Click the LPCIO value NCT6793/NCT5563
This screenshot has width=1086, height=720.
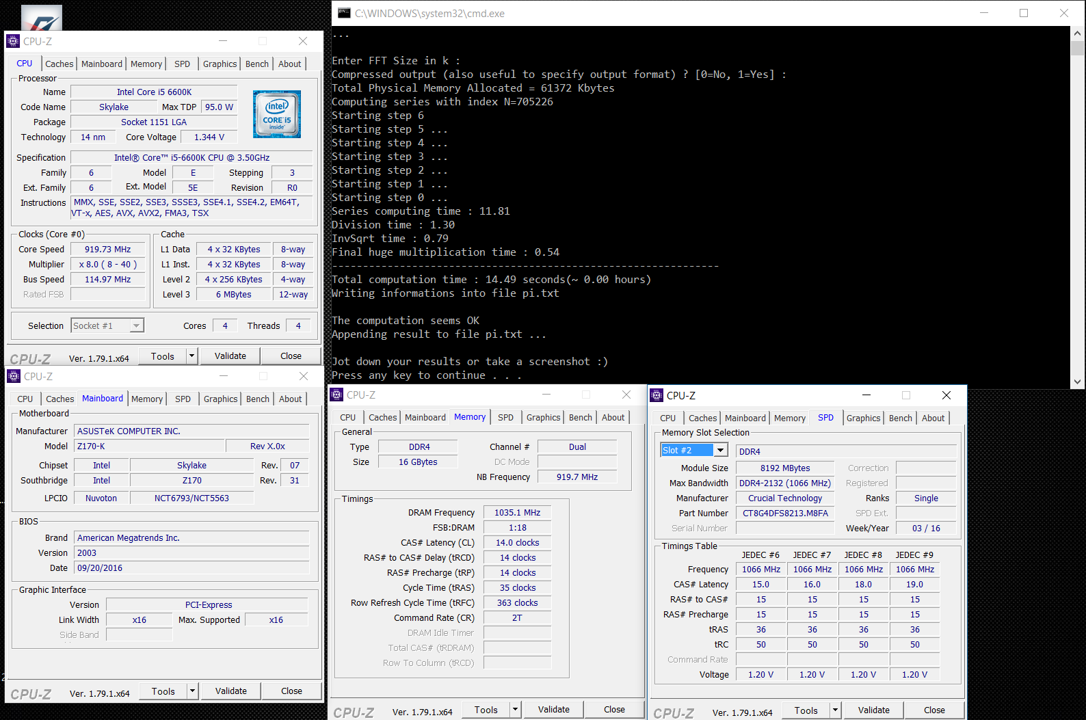191,498
